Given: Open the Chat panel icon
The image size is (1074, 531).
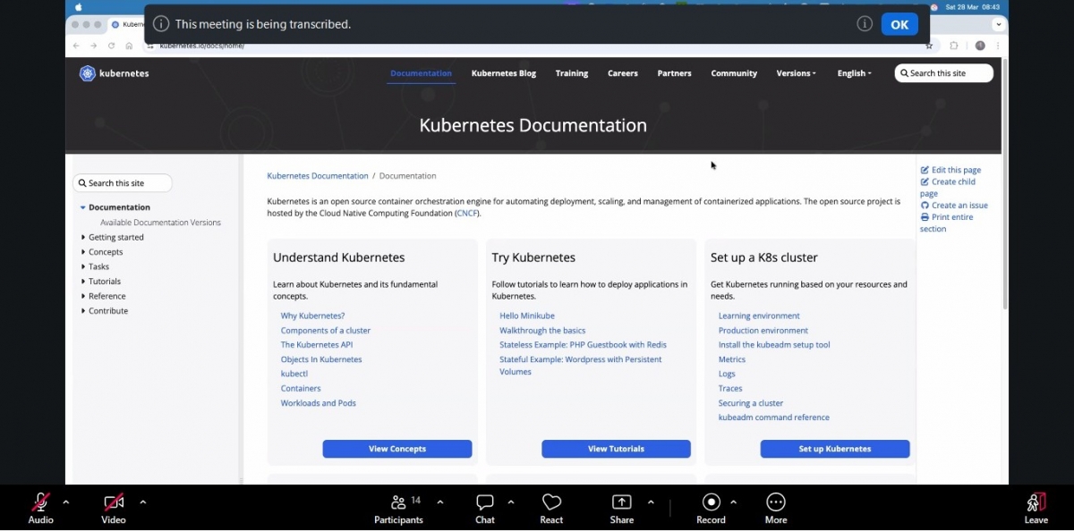Looking at the screenshot, I should point(485,502).
